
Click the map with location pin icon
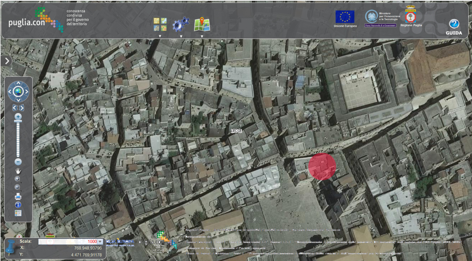202,24
